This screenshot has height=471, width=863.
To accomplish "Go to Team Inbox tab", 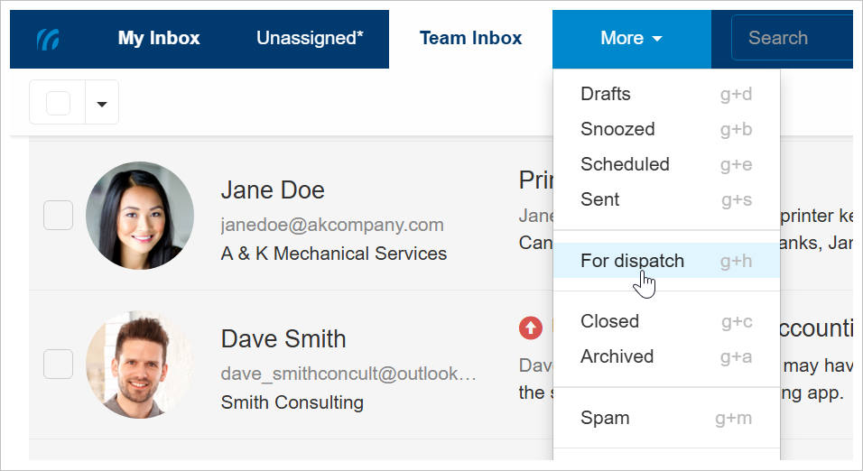I will tap(470, 39).
